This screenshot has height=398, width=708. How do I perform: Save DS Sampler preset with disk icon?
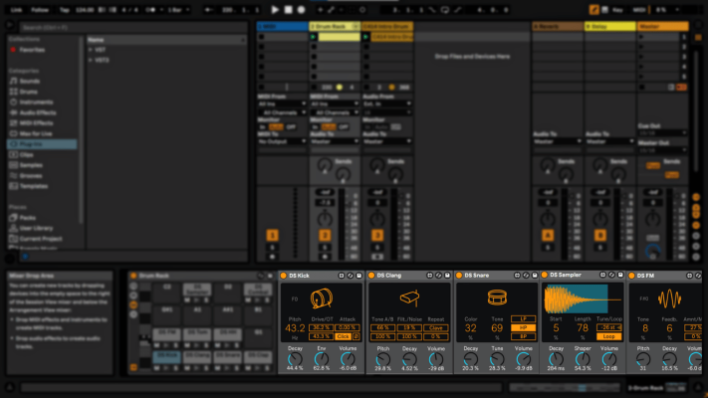620,275
